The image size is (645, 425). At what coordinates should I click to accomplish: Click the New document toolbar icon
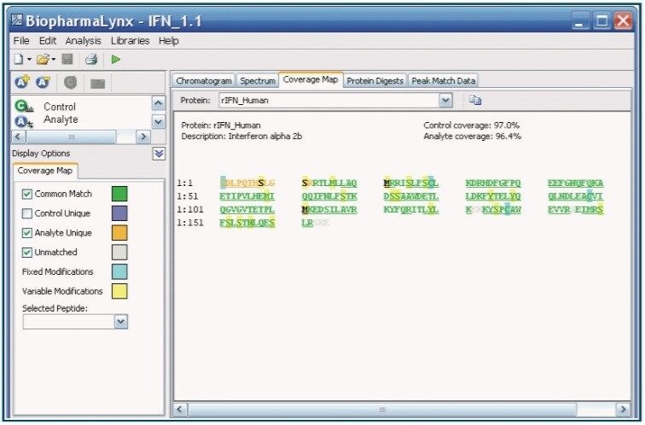(x=19, y=60)
